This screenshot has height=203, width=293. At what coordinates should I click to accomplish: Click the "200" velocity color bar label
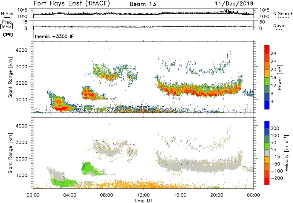275,128
